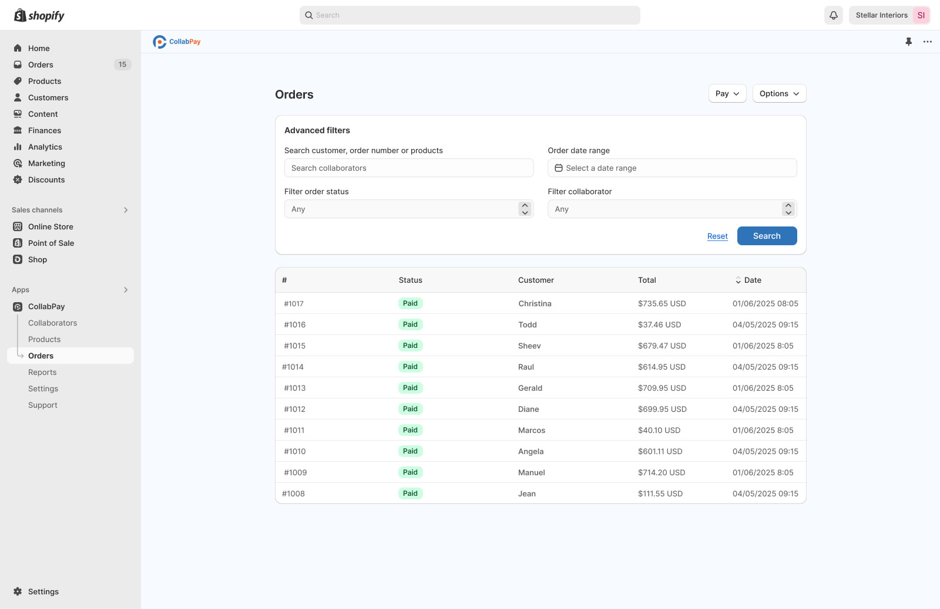Open the three-dot more actions menu
Screen dimensions: 940x609
click(x=927, y=42)
